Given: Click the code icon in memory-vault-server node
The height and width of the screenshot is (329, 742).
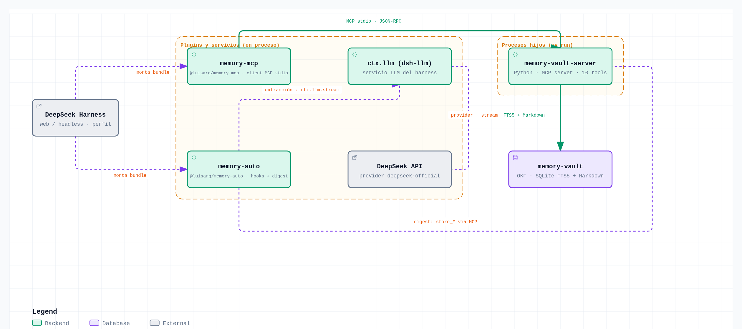Looking at the screenshot, I should pos(515,55).
